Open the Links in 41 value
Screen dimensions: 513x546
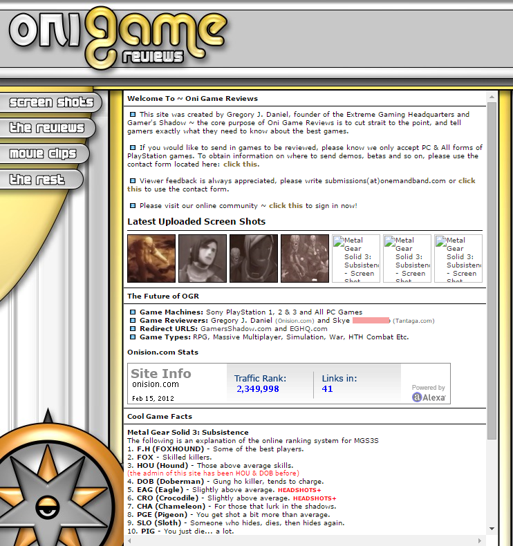pyautogui.click(x=327, y=389)
